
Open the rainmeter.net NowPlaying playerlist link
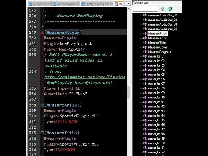[84, 80]
